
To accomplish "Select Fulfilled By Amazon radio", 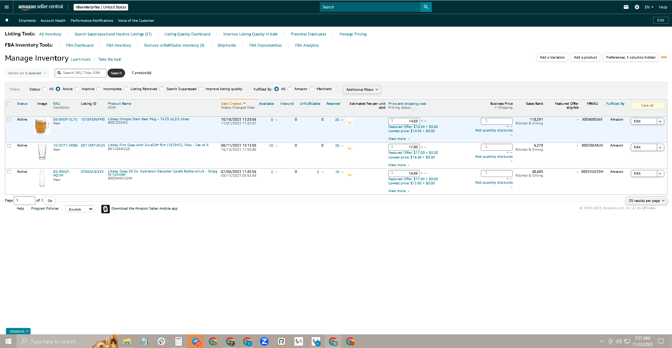I will click(x=290, y=89).
